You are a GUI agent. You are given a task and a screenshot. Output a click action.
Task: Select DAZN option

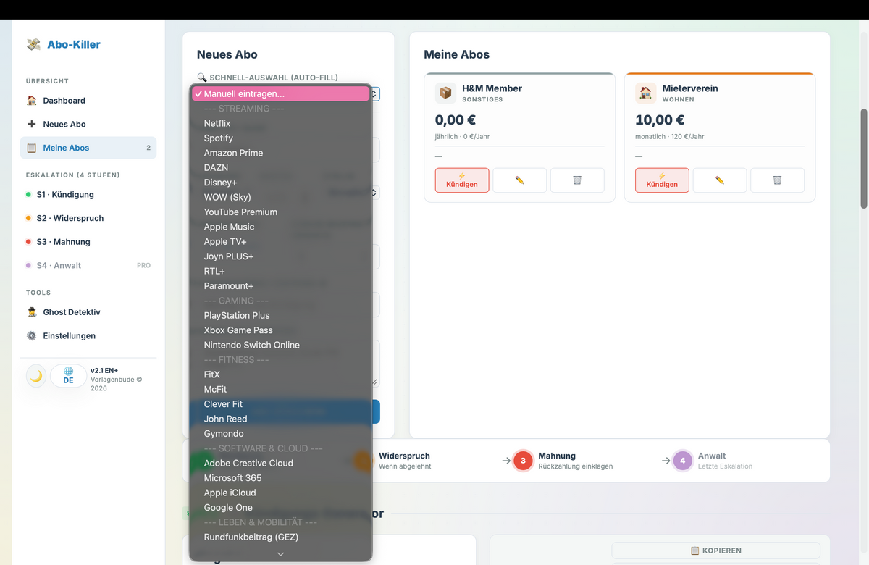281,167
